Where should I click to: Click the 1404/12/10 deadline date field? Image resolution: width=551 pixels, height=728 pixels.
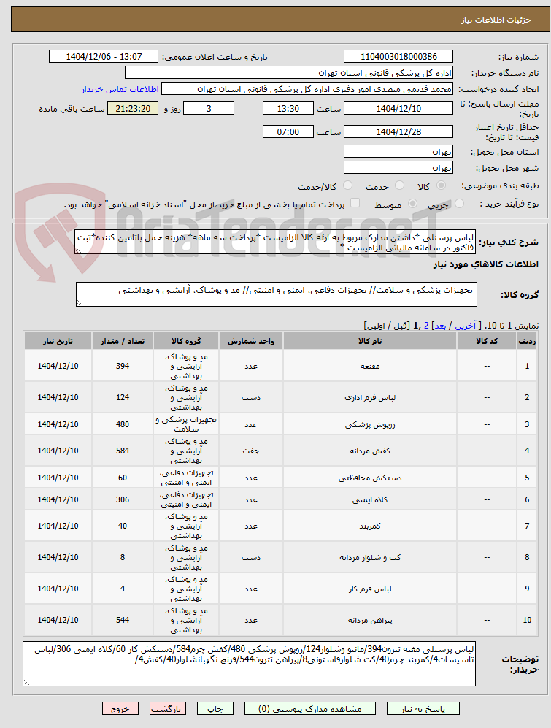pos(398,109)
